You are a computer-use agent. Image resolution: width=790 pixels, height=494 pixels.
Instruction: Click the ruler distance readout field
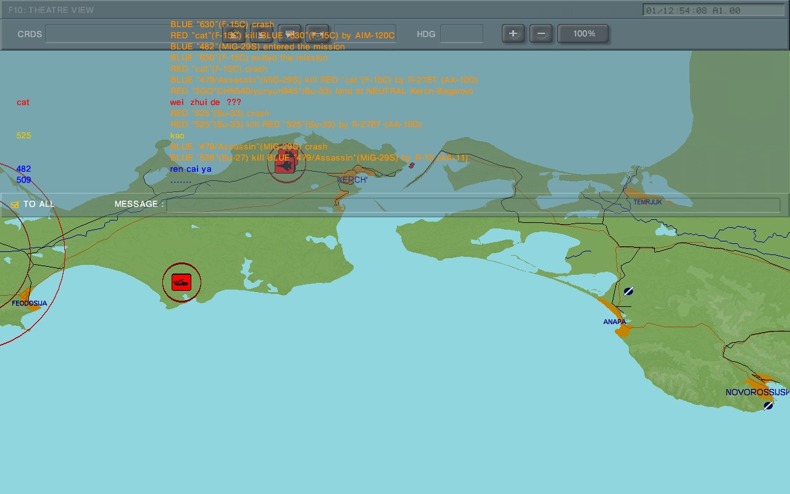click(365, 34)
